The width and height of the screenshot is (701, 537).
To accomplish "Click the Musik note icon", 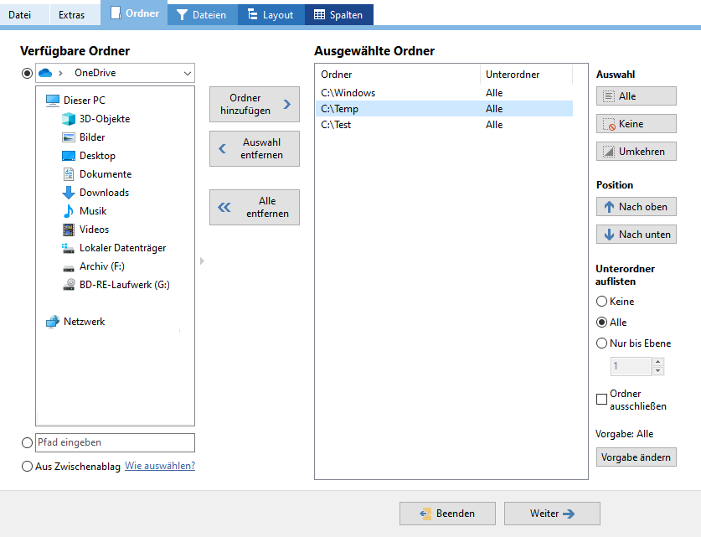I will (x=69, y=211).
